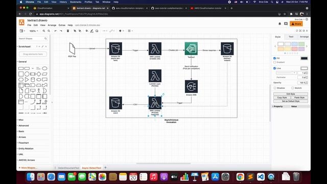Click the black Fill color swatch

(x=304, y=58)
